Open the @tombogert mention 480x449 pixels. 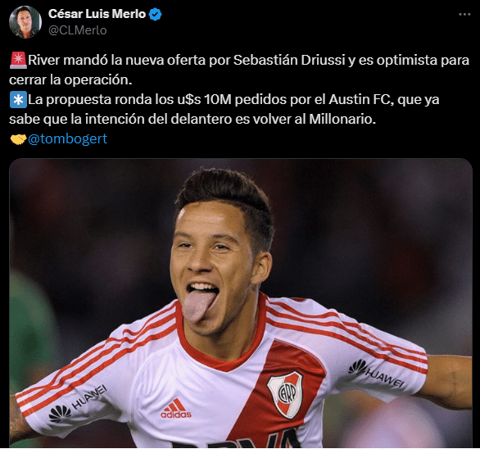67,138
